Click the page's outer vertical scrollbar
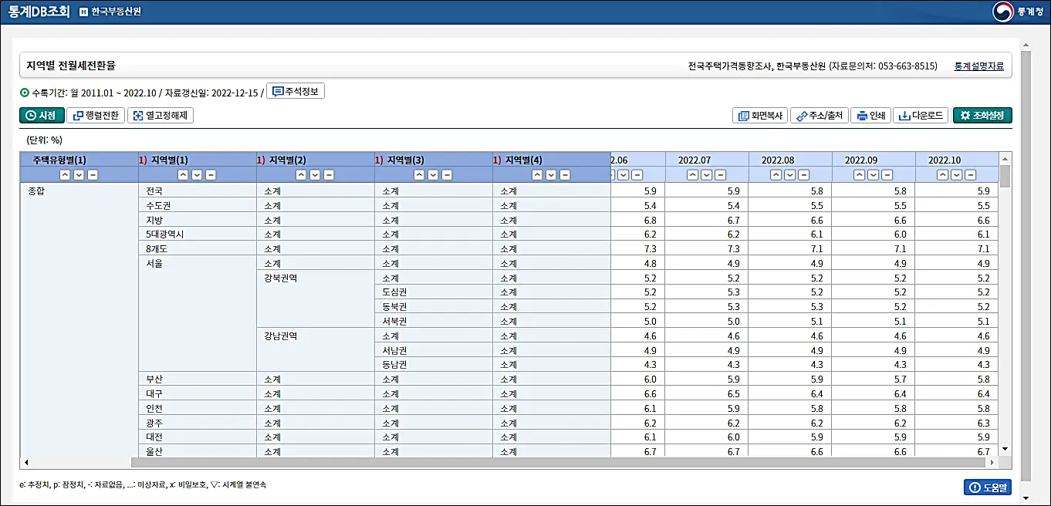This screenshot has height=506, width=1051. (x=1026, y=266)
